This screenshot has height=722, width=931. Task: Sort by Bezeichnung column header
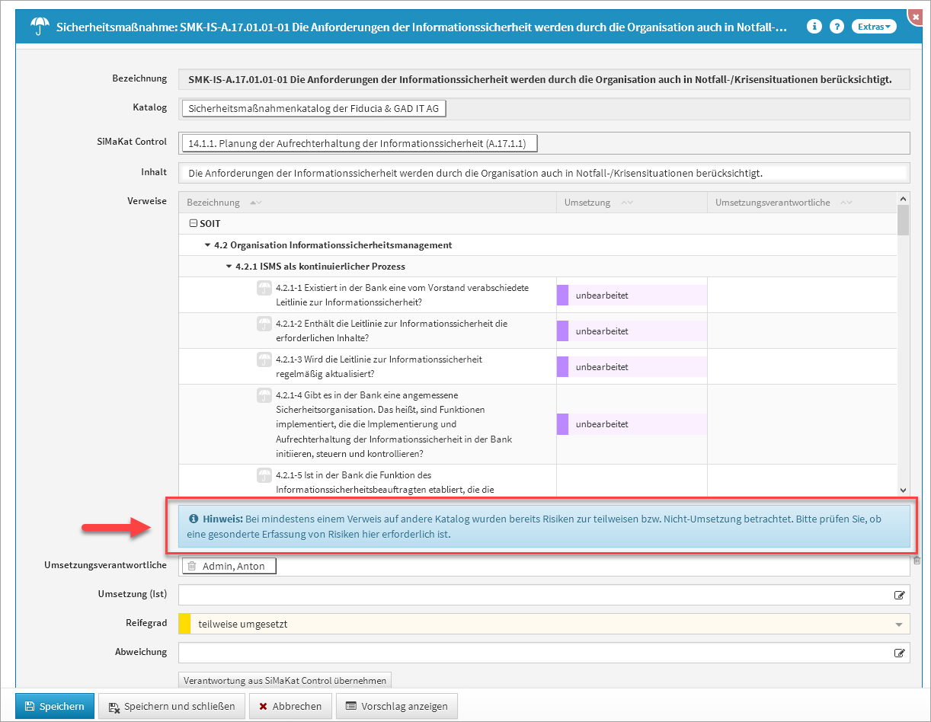213,203
